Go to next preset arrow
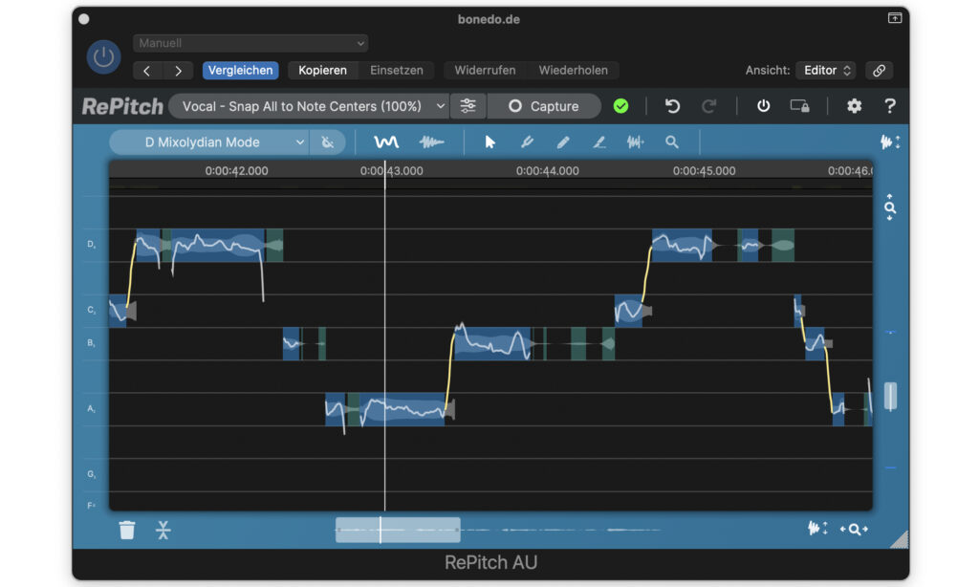979x587 pixels. pos(178,71)
